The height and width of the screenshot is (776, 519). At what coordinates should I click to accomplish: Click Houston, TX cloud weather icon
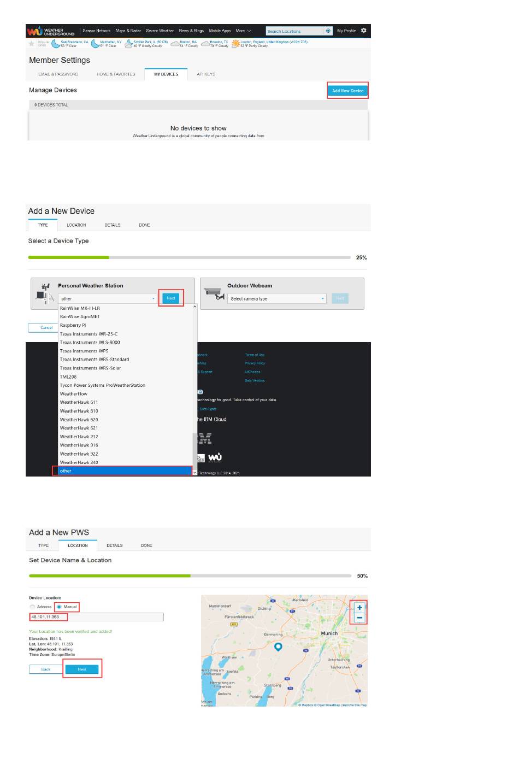(x=205, y=43)
